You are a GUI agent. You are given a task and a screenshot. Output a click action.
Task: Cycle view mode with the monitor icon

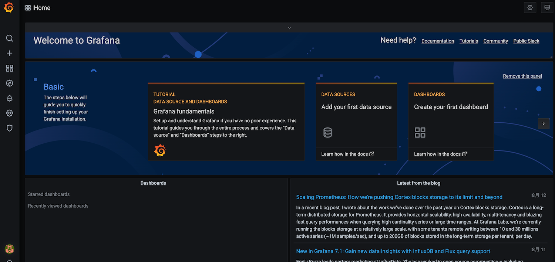(547, 8)
